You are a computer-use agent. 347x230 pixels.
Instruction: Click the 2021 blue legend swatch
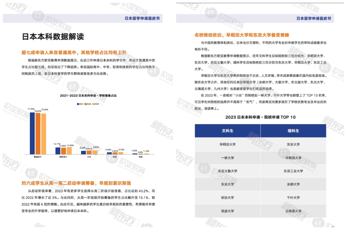point(78,104)
